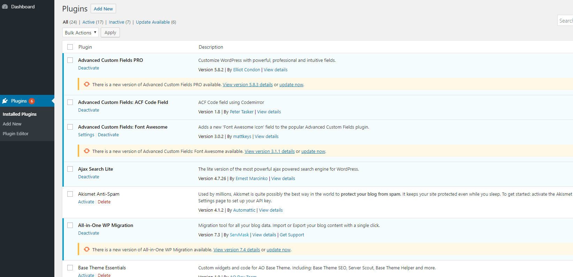Deactivate All-in-One WP Migration

pos(89,233)
